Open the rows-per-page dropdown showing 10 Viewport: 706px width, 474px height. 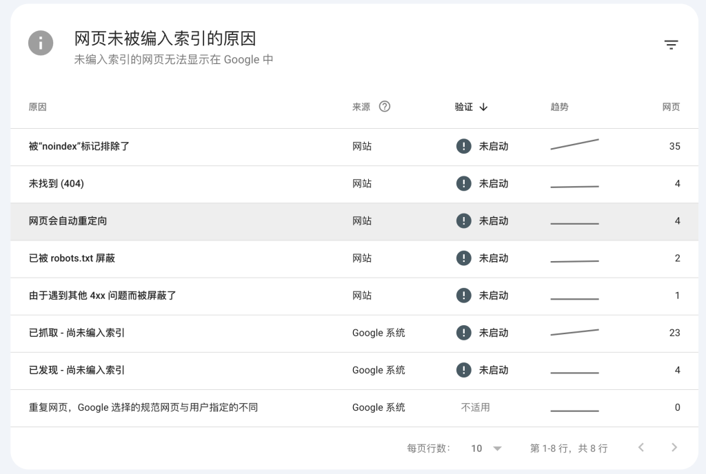[486, 449]
